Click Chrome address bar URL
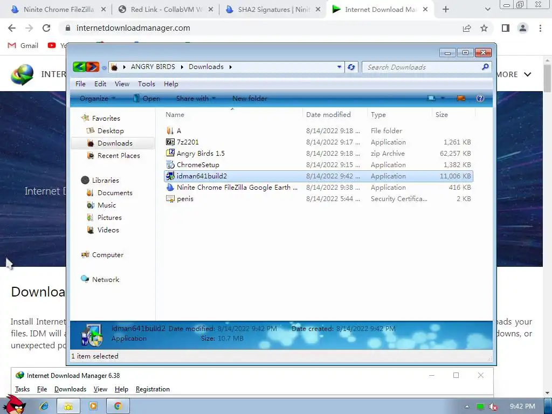552x414 pixels. pos(133,28)
